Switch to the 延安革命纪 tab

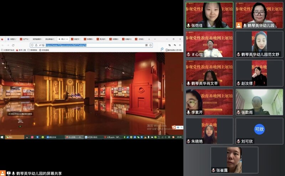coord(50,39)
